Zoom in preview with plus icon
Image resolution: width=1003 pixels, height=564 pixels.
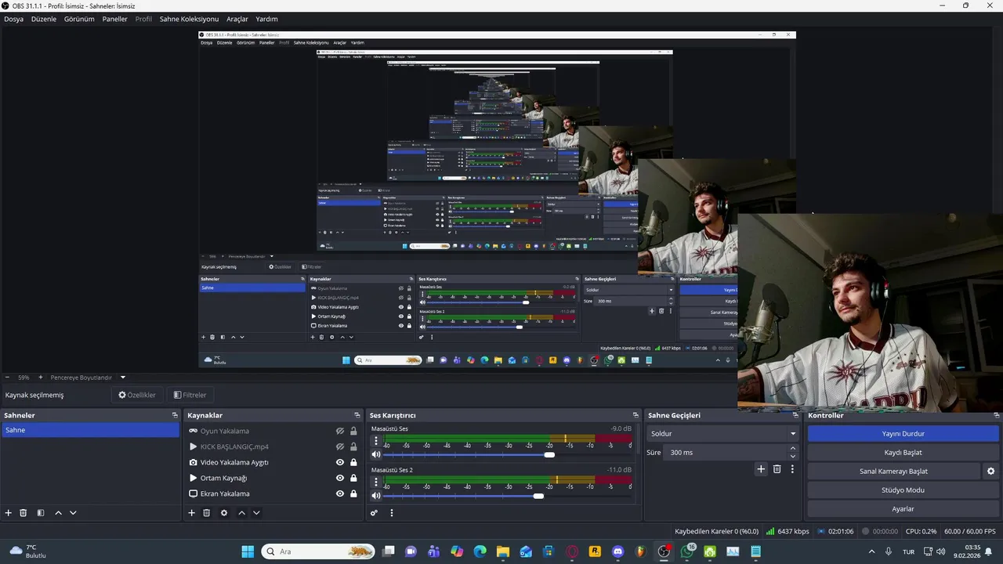point(41,378)
